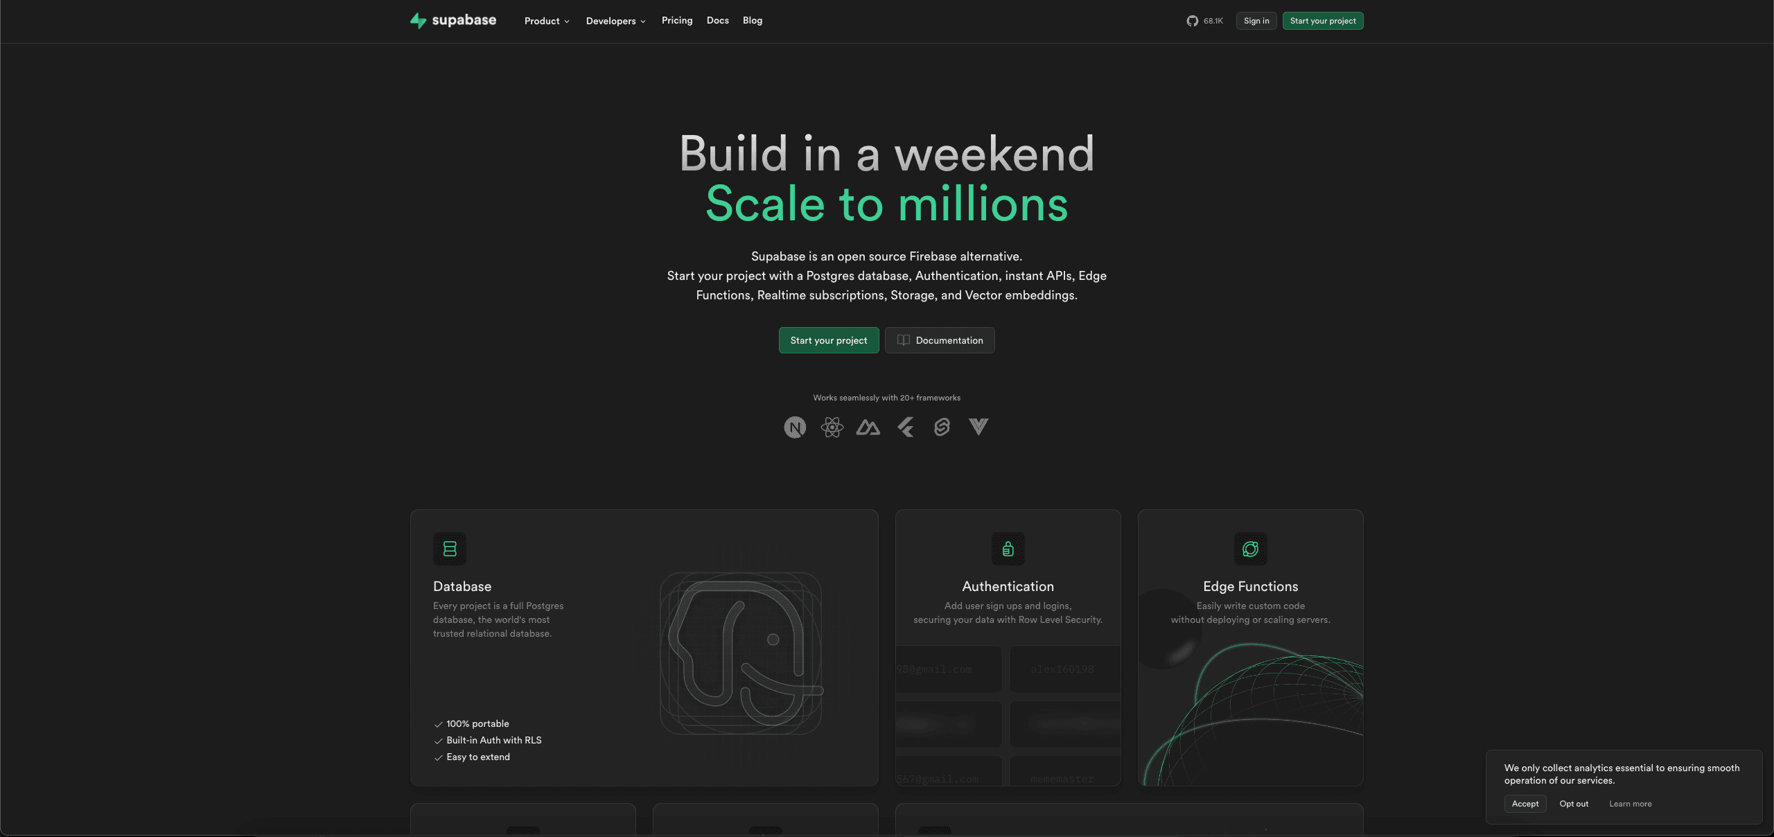Viewport: 1774px width, 837px height.
Task: Click the 68.1K star count
Action: [x=1213, y=21]
